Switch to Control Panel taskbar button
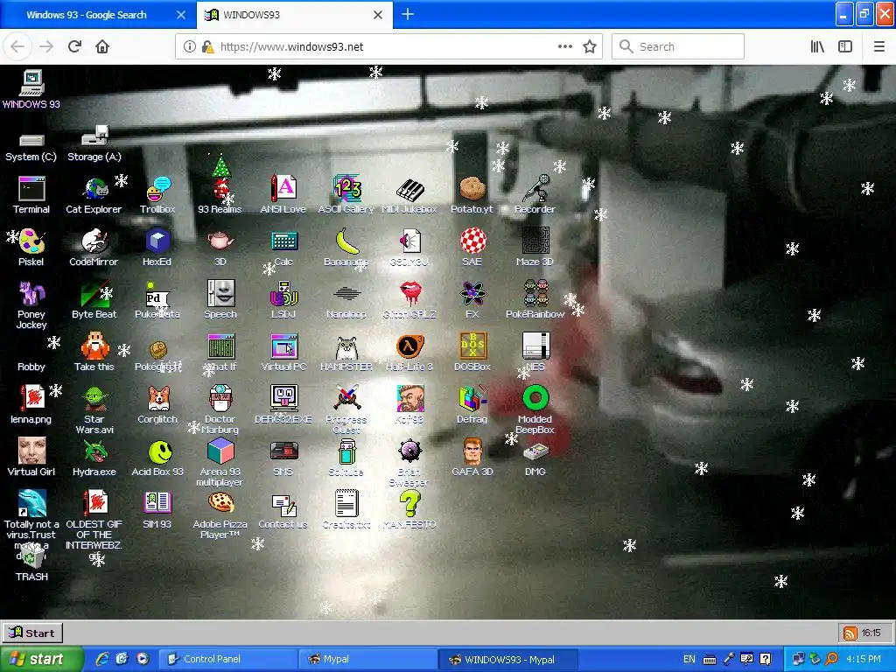Viewport: 896px width, 672px height. point(228,659)
